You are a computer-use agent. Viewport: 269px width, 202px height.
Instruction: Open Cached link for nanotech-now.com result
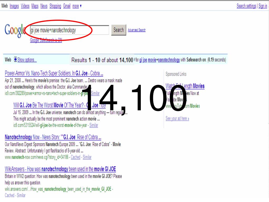(x=75, y=157)
